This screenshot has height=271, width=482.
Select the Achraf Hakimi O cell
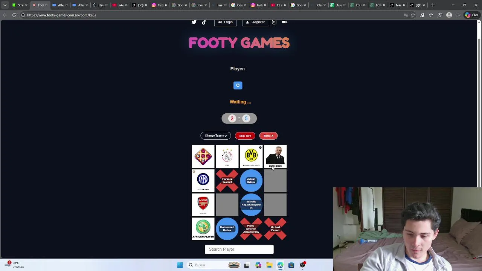click(x=251, y=181)
